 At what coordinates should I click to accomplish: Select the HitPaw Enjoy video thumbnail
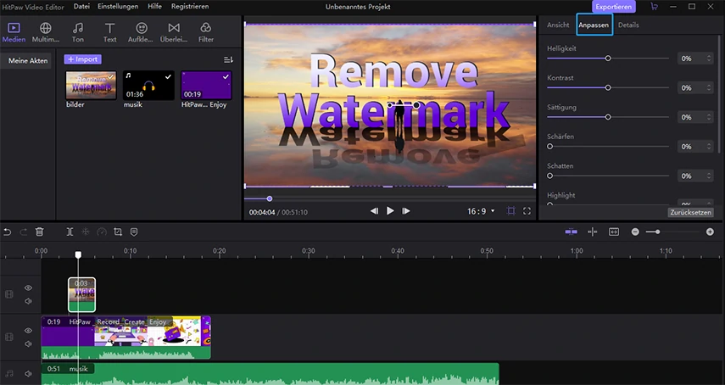(206, 85)
